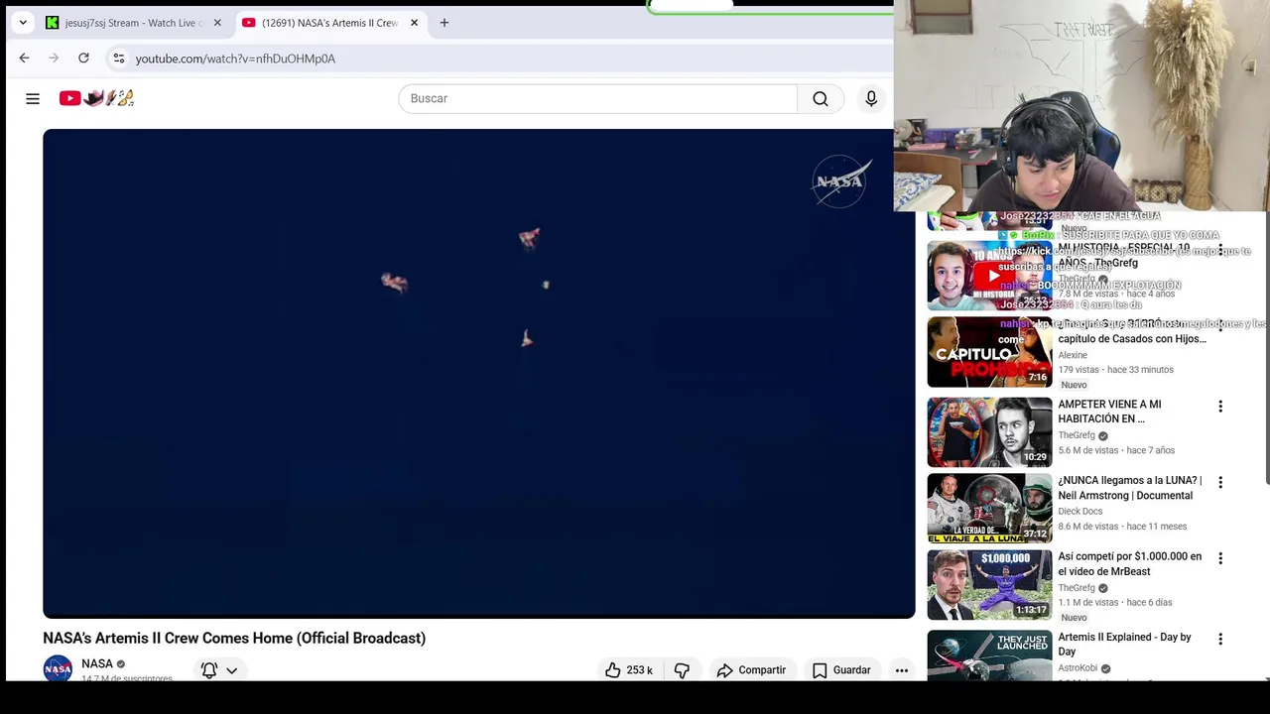The image size is (1270, 714).
Task: Open the Dieck Docs channel name
Action: click(1080, 512)
